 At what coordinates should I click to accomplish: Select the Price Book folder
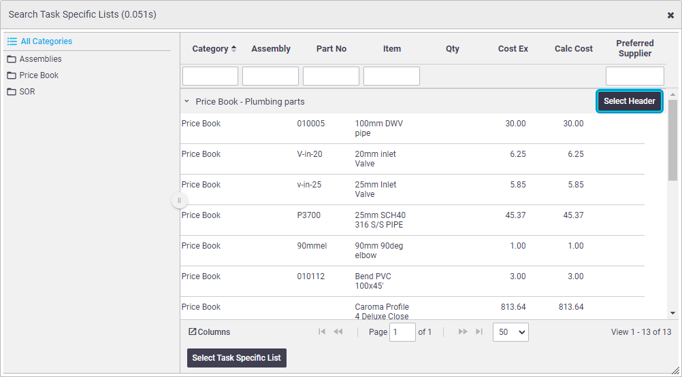click(33, 75)
